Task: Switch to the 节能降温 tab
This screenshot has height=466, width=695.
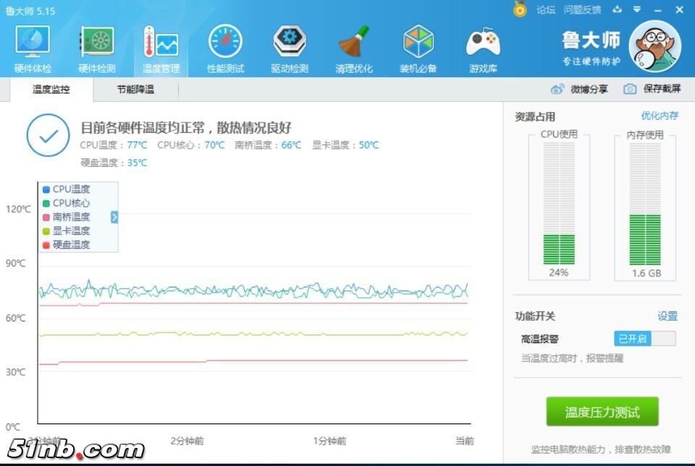Action: (135, 90)
